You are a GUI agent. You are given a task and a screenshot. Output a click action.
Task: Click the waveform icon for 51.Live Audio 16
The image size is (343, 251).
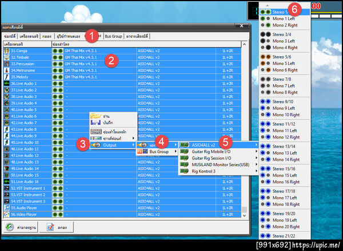(x=6, y=182)
